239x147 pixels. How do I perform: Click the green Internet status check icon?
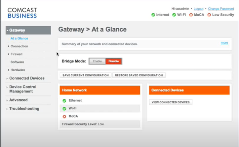(153, 15)
